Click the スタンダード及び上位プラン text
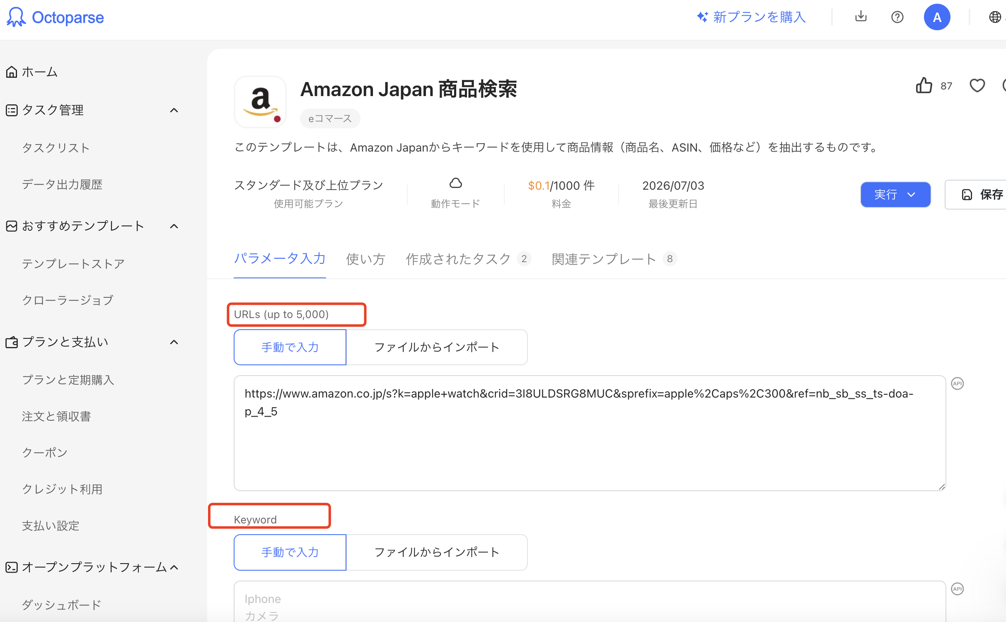The height and width of the screenshot is (622, 1006). [309, 185]
